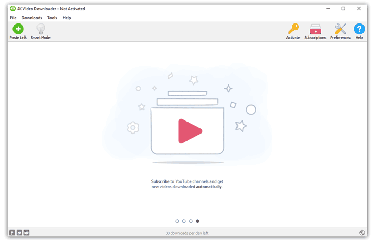Open Preferences wrench icon

point(340,31)
